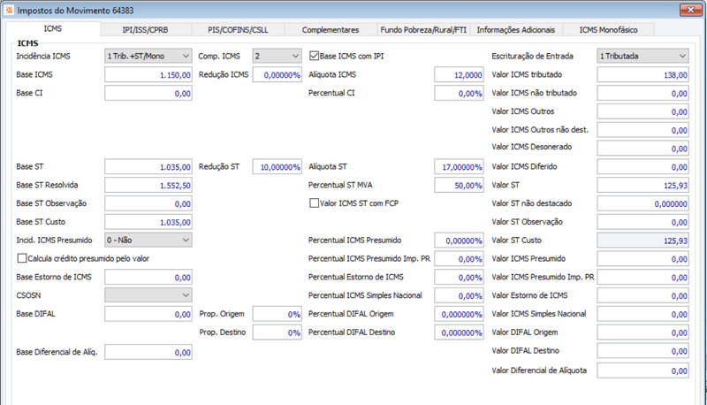Edit Percentual ICMS Presumido Imp. PR field
The image size is (707, 405).
coord(459,258)
